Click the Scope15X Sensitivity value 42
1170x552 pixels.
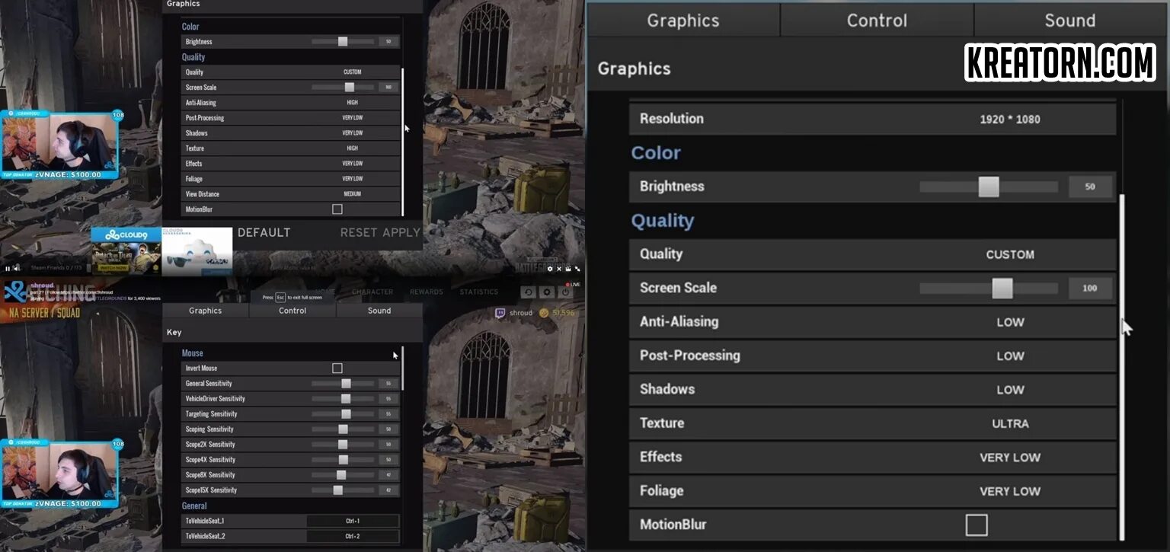388,490
